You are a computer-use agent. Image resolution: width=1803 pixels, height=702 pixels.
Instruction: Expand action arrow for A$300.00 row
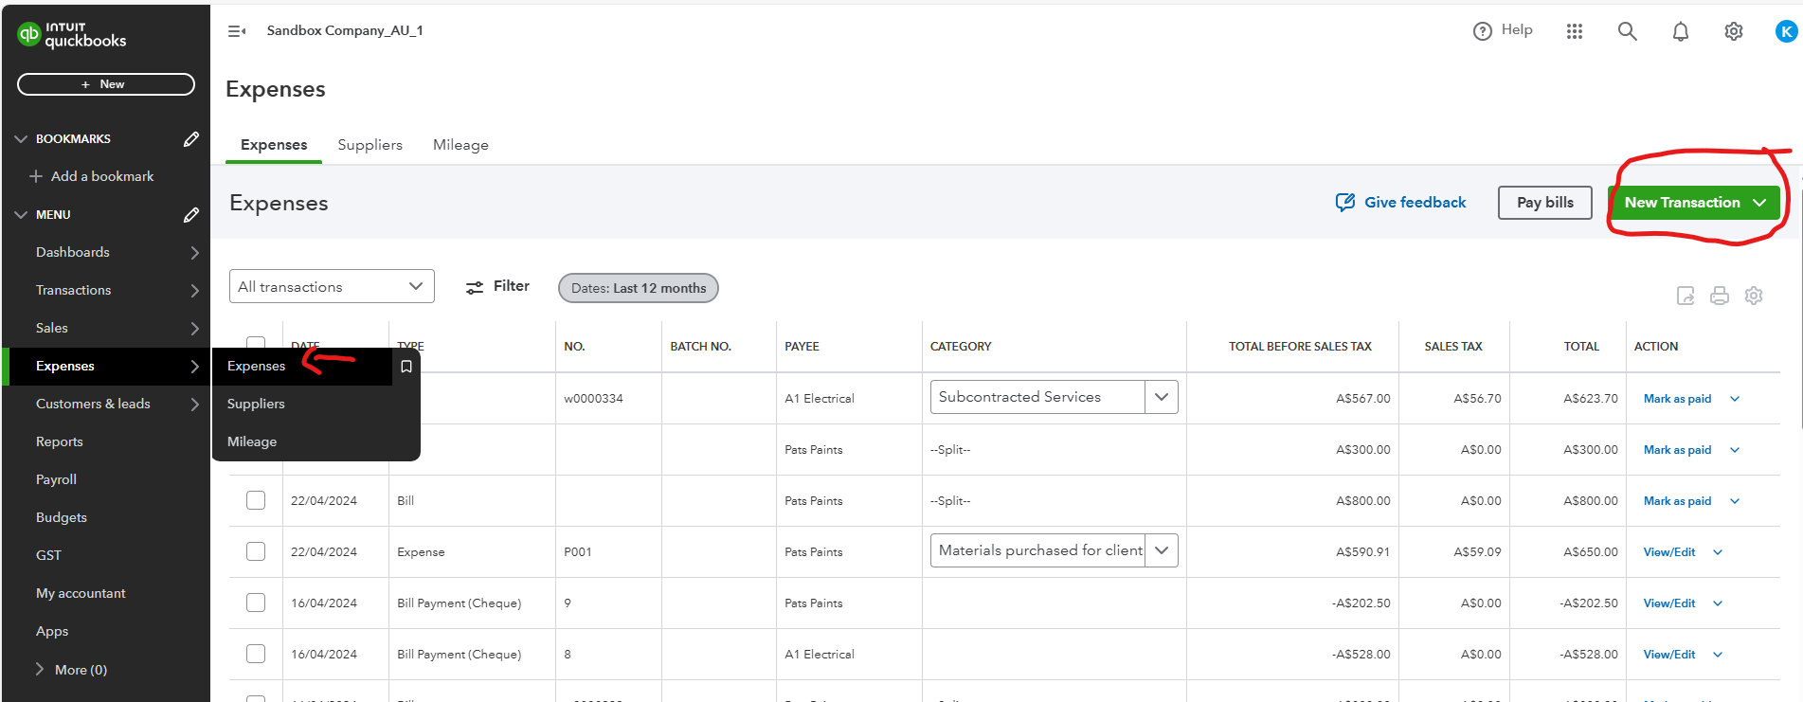pyautogui.click(x=1735, y=450)
